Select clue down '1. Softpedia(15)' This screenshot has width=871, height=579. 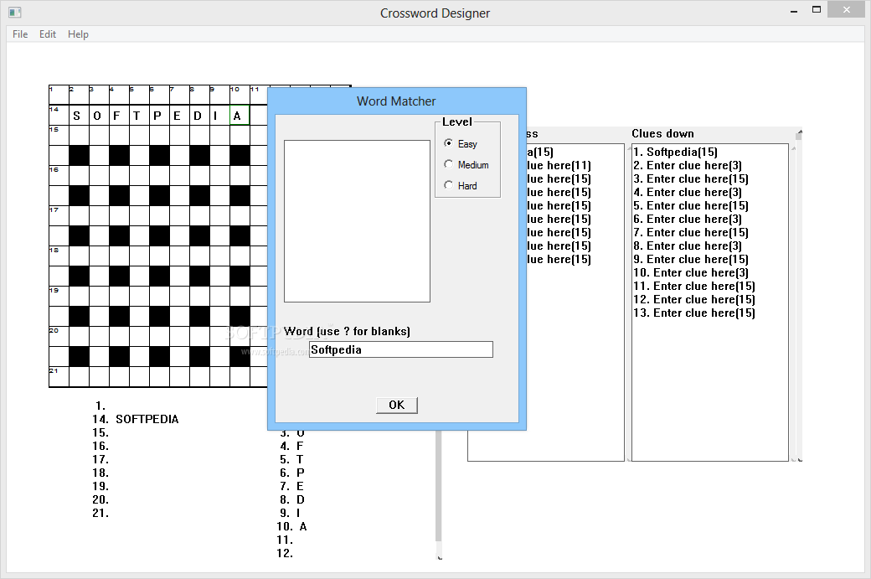tap(676, 152)
